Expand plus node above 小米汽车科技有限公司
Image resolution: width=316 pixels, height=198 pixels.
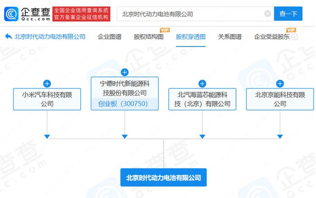(x=47, y=84)
